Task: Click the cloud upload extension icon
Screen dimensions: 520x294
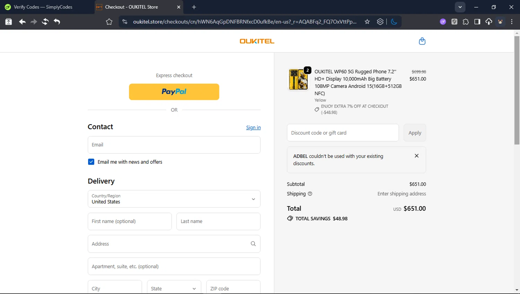Action: (x=489, y=22)
